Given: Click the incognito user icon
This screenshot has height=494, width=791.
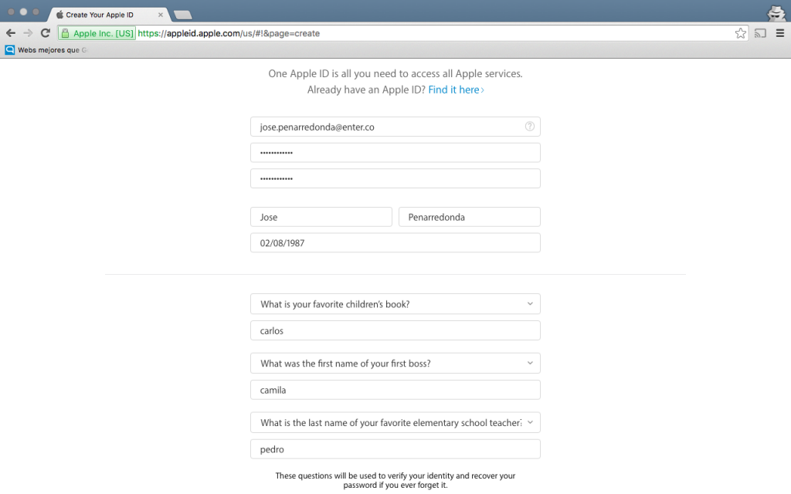Looking at the screenshot, I should (776, 13).
